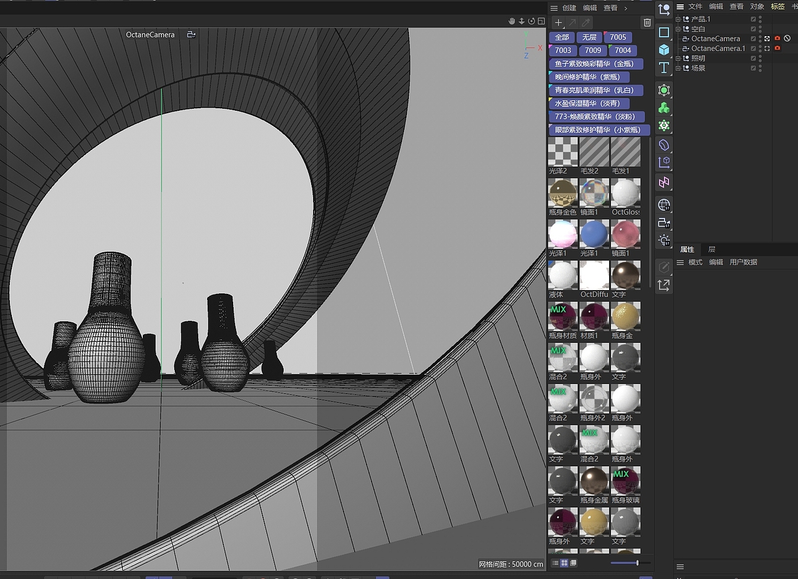Viewport: 798px width, 579px height.
Task: Expand the 照明 group in objects
Action: pyautogui.click(x=678, y=58)
